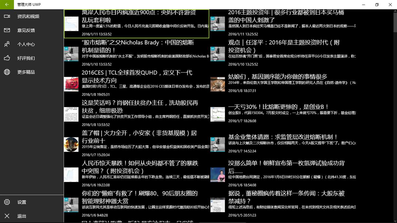Image resolution: width=397 pixels, height=223 pixels.
Task: Click thumbnail of 董秘圈 rumor article
Action: [x=218, y=205]
